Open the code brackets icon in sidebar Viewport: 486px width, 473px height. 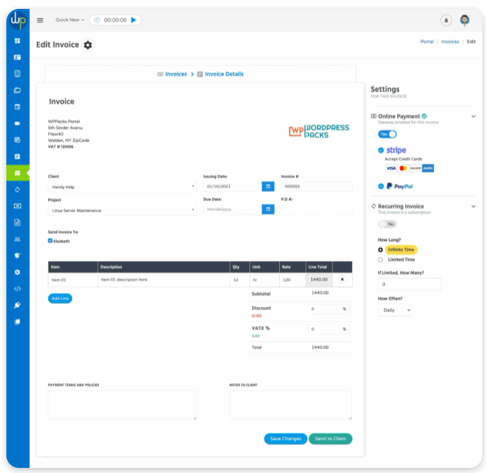click(x=17, y=289)
